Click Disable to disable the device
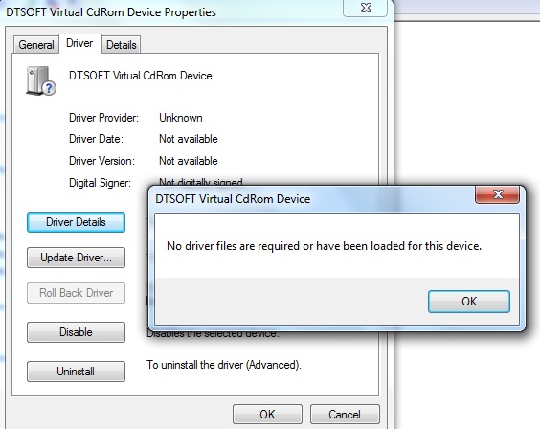Image resolution: width=540 pixels, height=429 pixels. tap(76, 332)
